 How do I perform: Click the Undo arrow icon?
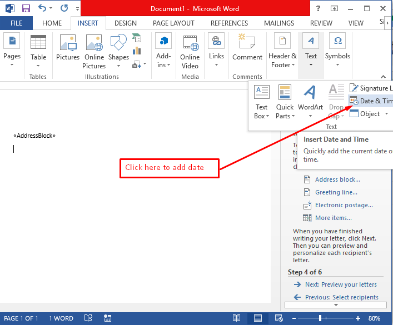[x=42, y=8]
